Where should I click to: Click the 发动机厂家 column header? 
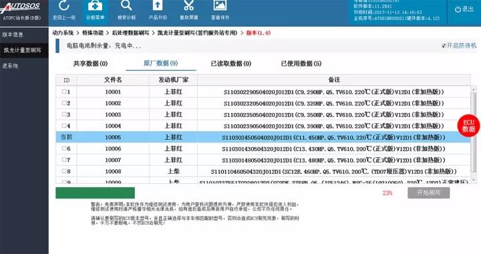click(173, 80)
